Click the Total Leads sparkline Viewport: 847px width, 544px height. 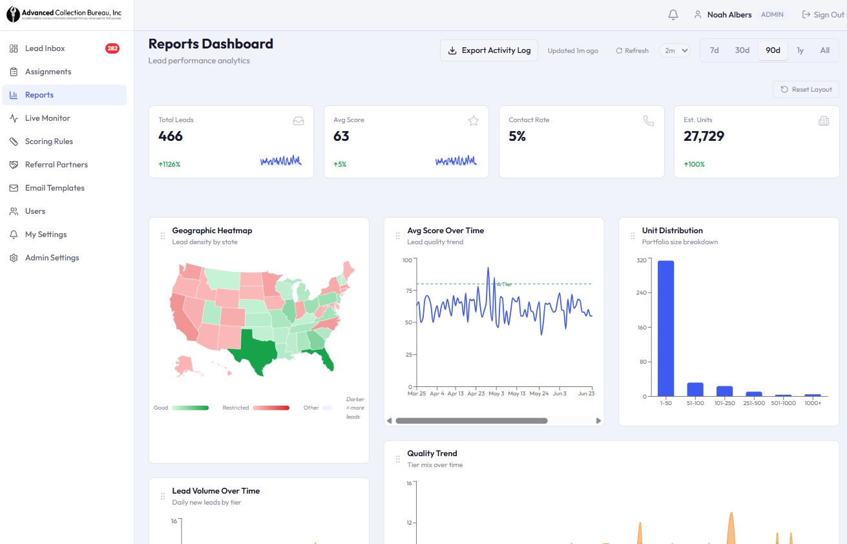[x=281, y=161]
